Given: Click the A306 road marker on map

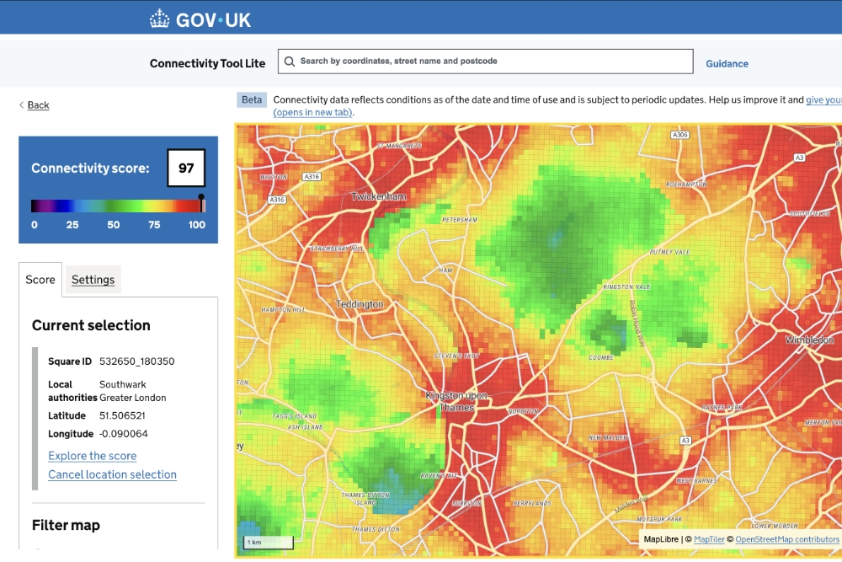Looking at the screenshot, I should coord(679,135).
